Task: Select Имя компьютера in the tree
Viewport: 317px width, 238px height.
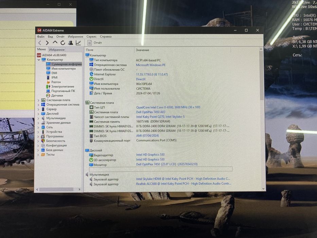Action: [x=61, y=69]
